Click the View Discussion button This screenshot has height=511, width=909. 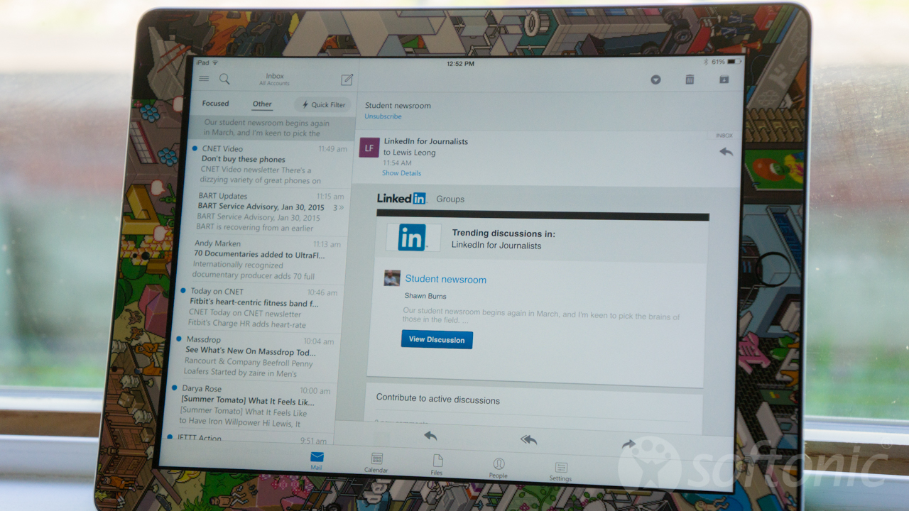click(x=437, y=339)
